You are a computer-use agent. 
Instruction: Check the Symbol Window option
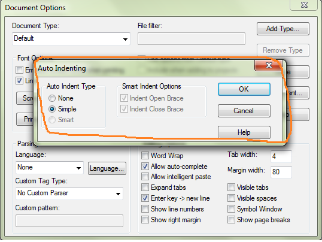[x=231, y=208]
